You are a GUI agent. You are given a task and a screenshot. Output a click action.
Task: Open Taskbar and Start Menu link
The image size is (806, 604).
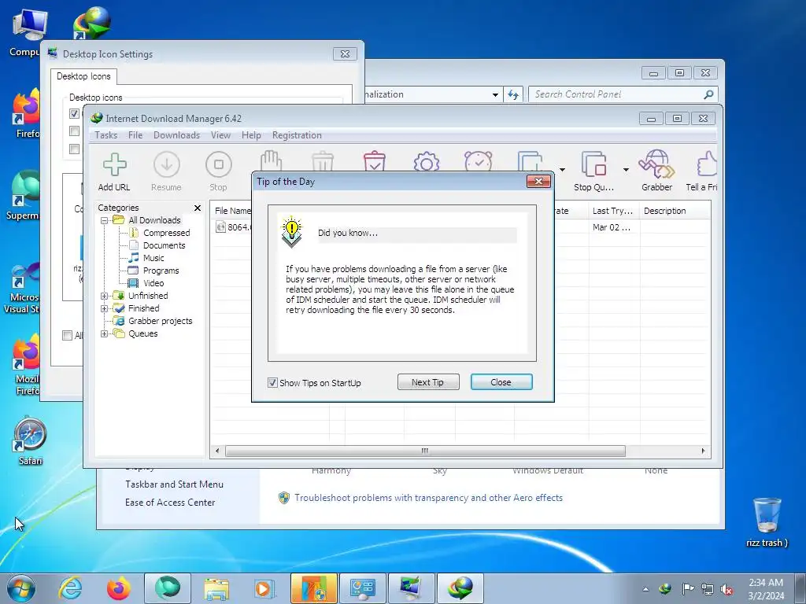coord(174,484)
